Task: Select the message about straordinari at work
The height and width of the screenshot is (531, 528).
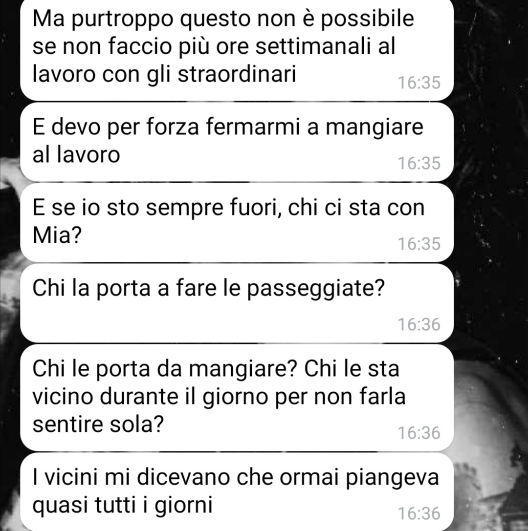Action: click(x=237, y=49)
